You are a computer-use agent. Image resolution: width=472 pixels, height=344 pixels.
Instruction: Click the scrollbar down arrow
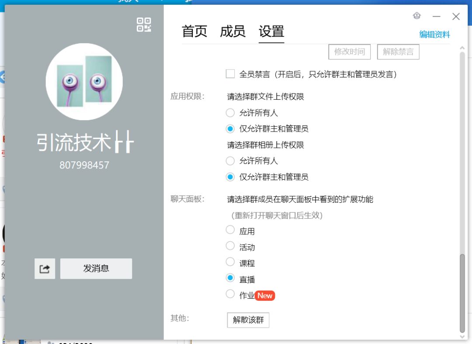click(462, 337)
